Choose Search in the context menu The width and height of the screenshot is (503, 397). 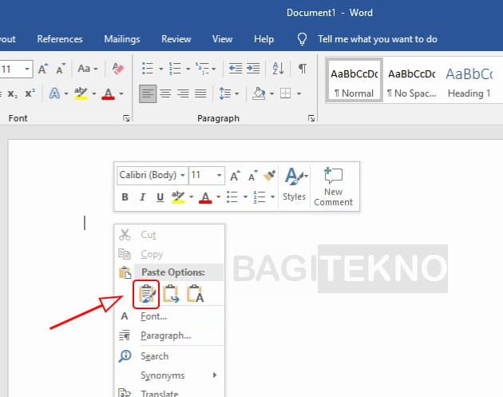pos(169,356)
